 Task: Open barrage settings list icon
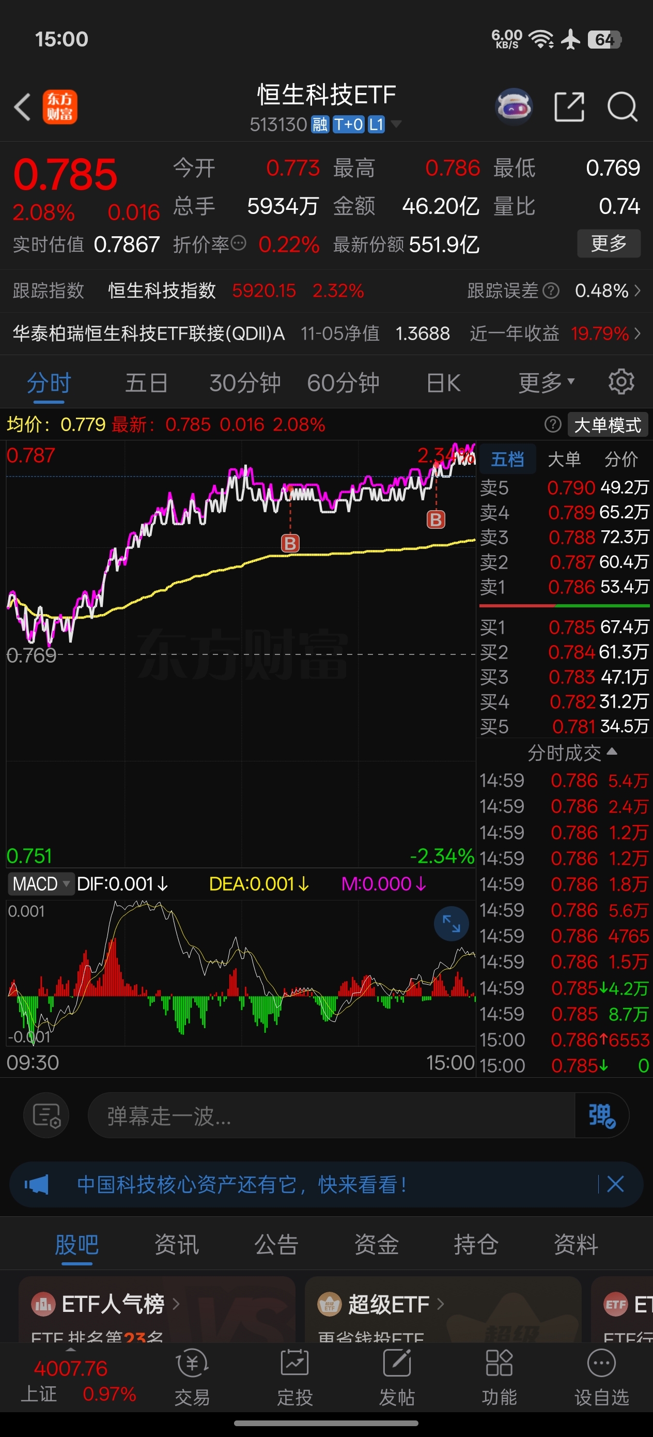click(x=46, y=1115)
